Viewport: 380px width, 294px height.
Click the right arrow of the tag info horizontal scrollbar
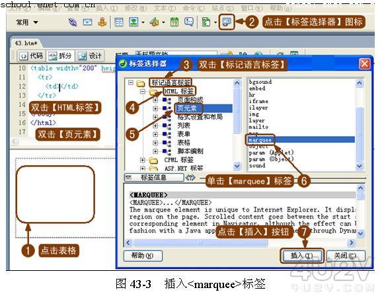point(351,242)
